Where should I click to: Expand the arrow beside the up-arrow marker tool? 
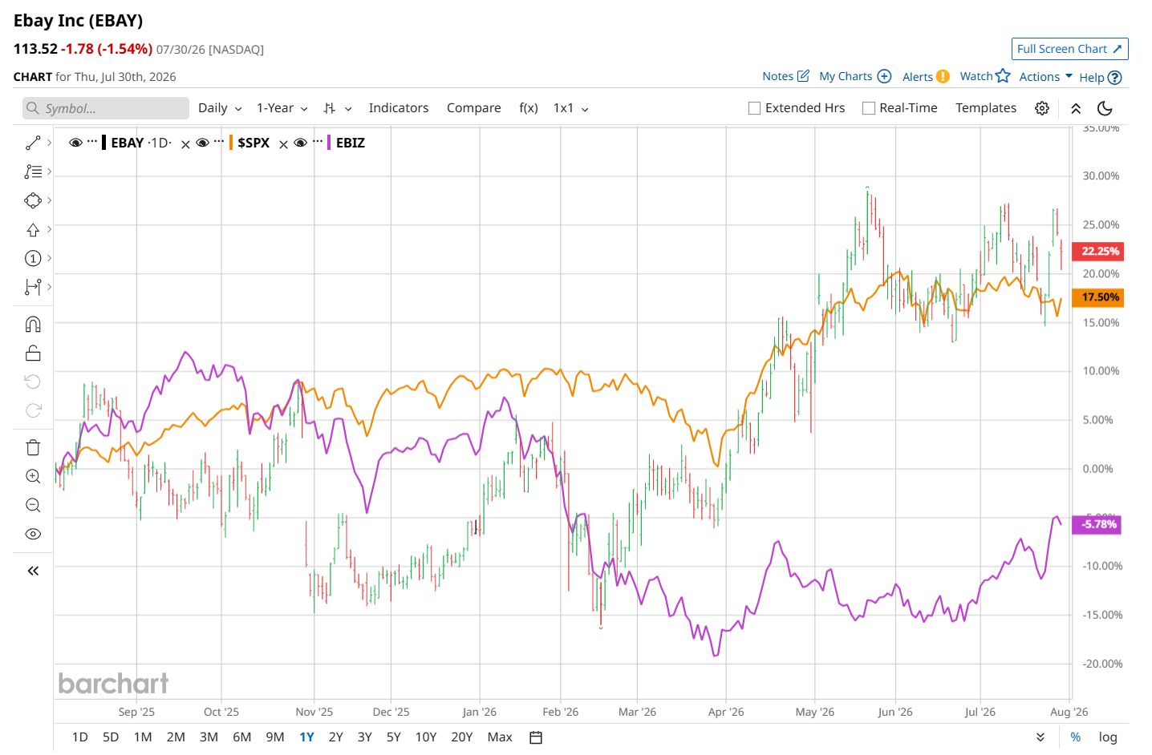click(50, 229)
